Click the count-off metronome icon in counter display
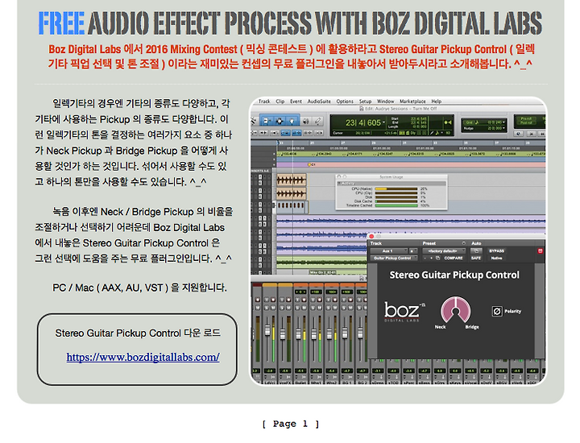Viewport: 580px width, 443px height. [x=448, y=122]
